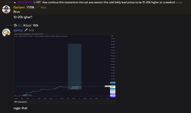Viewport: 191px width, 113px height.
Task: Click the 19:53 timestamp
Action: point(43,8)
